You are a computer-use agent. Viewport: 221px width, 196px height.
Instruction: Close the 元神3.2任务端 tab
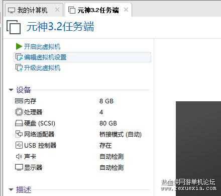tap(126, 10)
